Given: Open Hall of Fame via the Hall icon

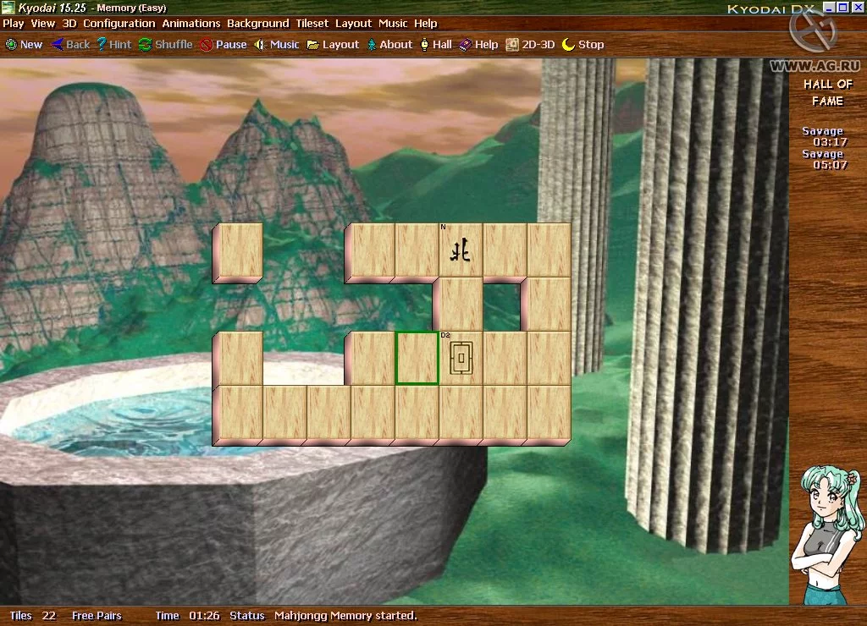Looking at the screenshot, I should [424, 45].
